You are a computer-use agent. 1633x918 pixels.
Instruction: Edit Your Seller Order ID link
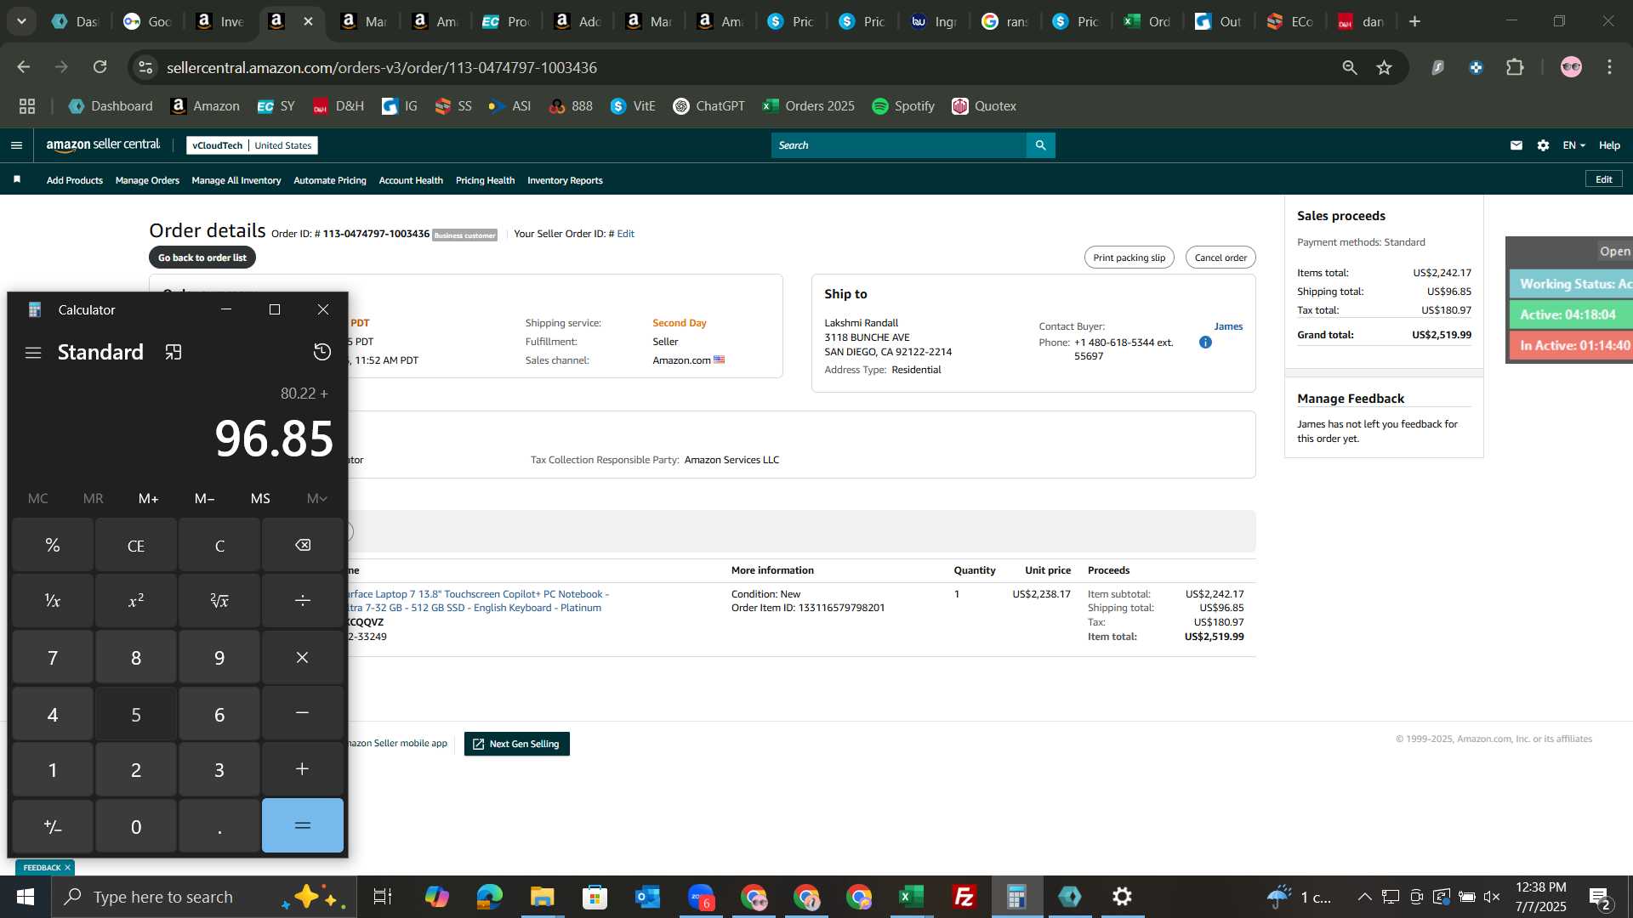[x=625, y=234]
